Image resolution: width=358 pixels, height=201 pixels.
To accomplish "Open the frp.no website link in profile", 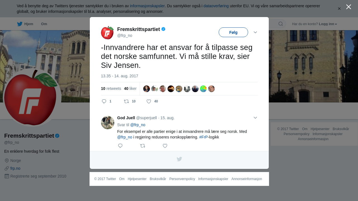I will tap(15, 168).
